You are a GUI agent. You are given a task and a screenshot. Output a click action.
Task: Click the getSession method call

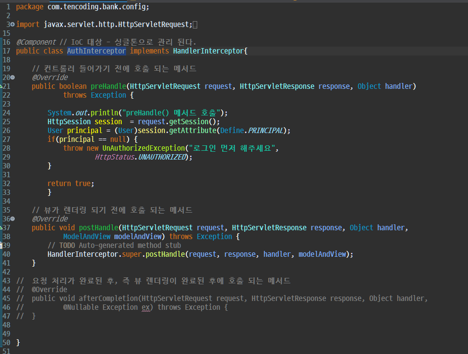[x=189, y=122]
